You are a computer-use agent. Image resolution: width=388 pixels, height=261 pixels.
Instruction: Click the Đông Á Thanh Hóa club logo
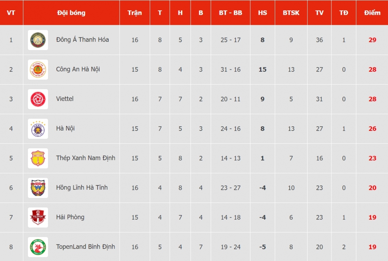click(x=38, y=40)
